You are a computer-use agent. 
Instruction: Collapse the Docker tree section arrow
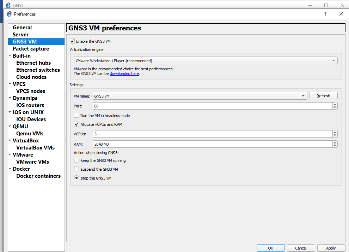[10, 169]
